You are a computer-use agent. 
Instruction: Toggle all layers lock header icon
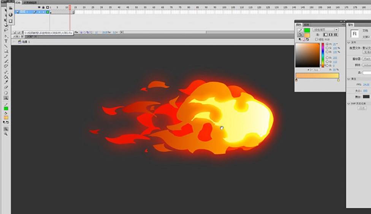pos(43,7)
